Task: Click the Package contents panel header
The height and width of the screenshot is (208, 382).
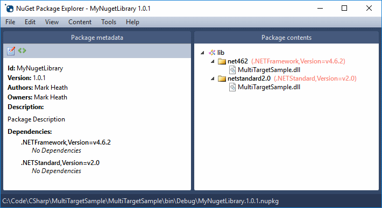Action: coord(286,38)
